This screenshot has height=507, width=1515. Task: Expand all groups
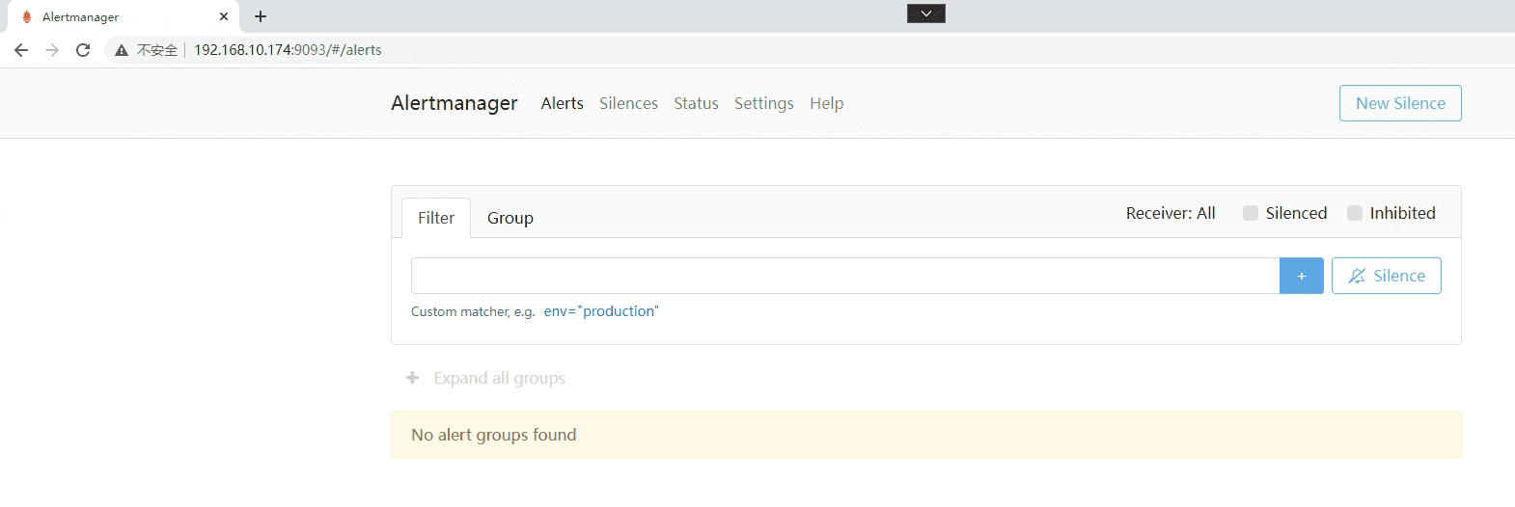(499, 378)
